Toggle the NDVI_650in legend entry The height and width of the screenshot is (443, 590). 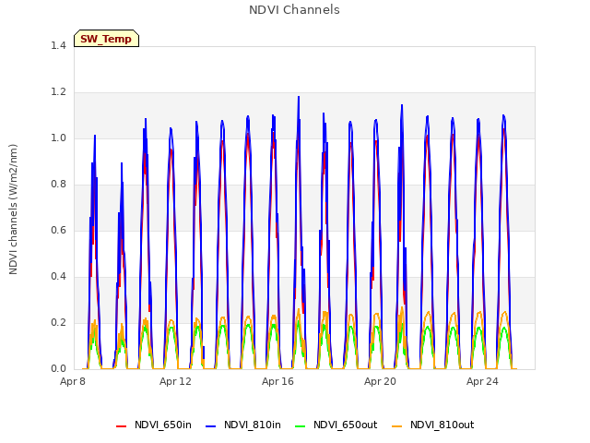coord(154,425)
